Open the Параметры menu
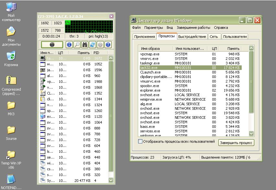 (x=154, y=28)
